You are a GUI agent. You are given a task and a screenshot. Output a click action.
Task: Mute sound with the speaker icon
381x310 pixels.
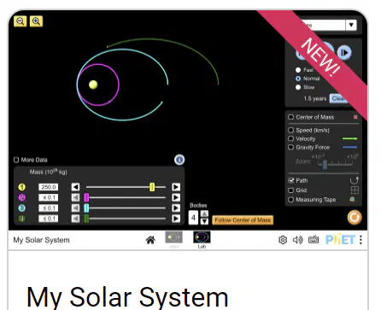pyautogui.click(x=298, y=240)
